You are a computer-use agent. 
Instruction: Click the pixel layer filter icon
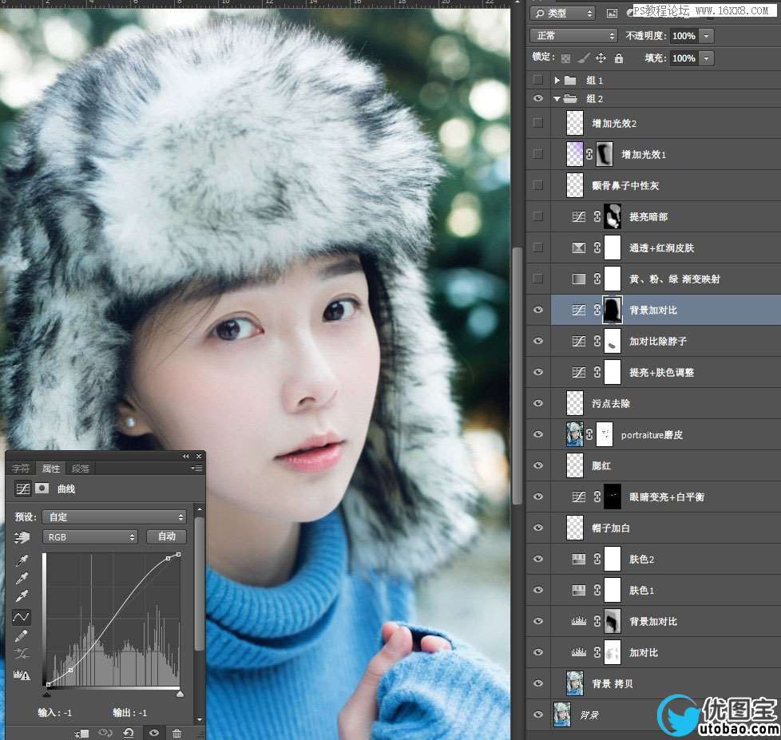pyautogui.click(x=612, y=13)
